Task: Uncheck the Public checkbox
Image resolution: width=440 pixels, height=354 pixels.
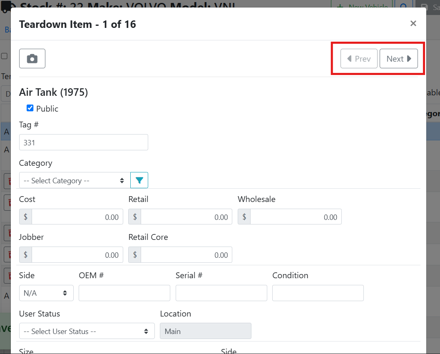Action: pos(30,108)
